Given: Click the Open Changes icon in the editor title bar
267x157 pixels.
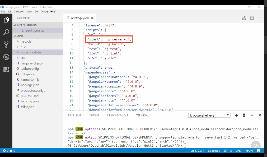Looking at the screenshot, I should click(244, 18).
